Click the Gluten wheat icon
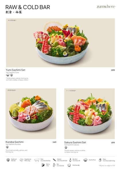This screenshot has width=122, height=173. pos(55,160)
